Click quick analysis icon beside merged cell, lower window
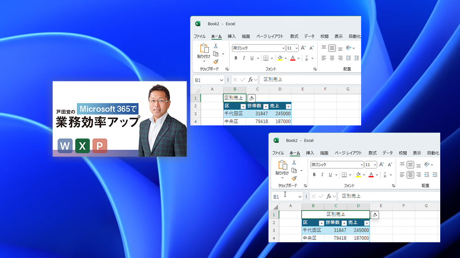Viewport: 460px width, 258px height. click(375, 215)
